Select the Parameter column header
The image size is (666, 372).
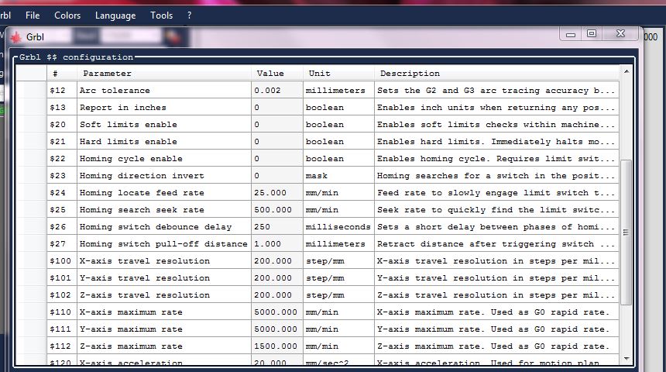tap(164, 74)
